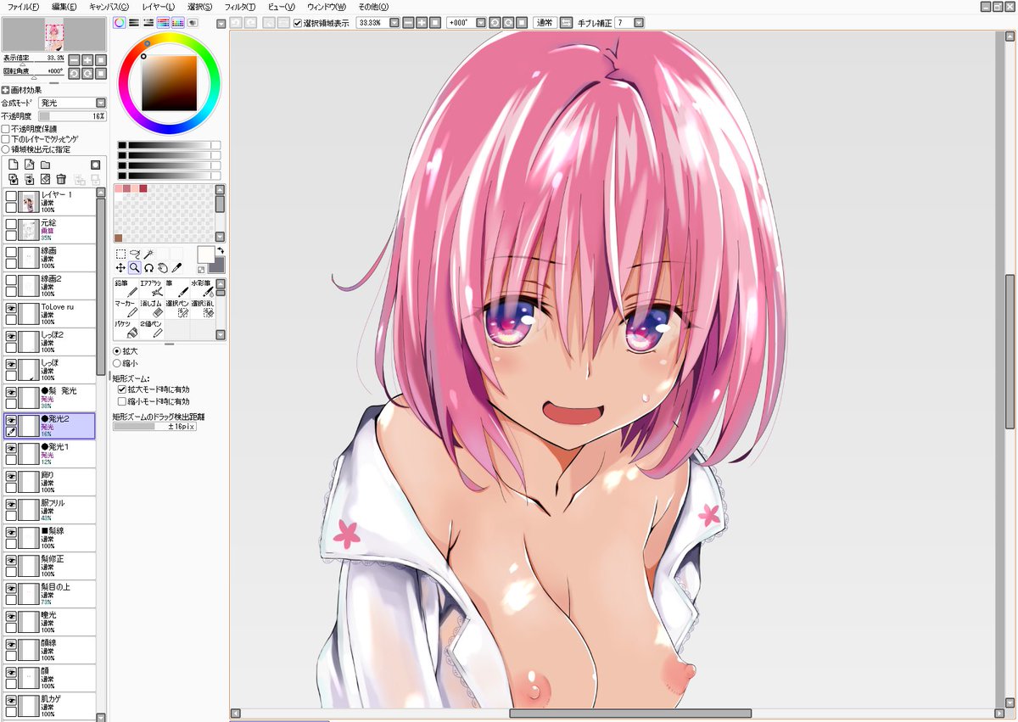This screenshot has height=722, width=1018.
Task: Choose the エアブラシ airbrush tool
Action: pos(151,288)
